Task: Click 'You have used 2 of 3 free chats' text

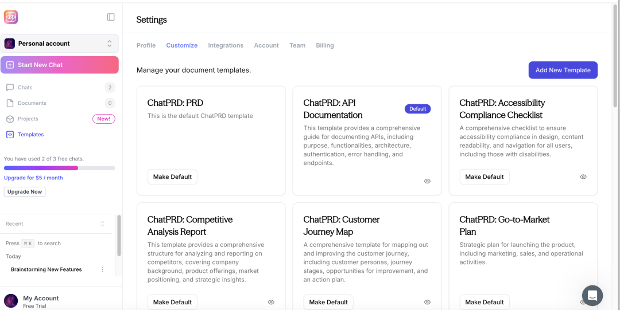Action: tap(44, 159)
